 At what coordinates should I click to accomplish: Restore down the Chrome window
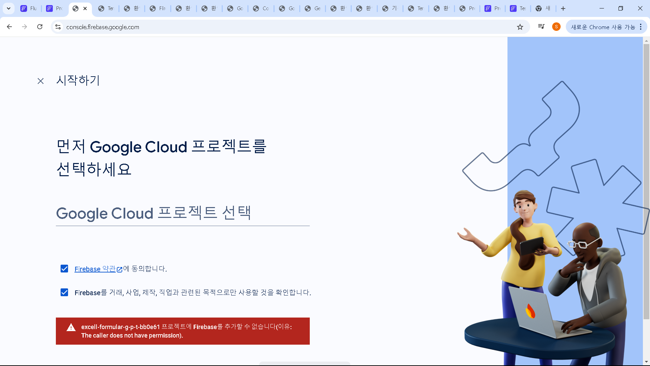621,8
